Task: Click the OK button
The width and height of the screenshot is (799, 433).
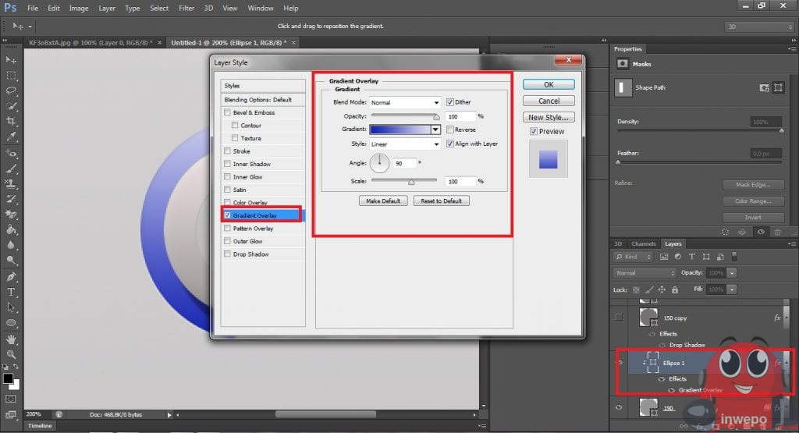Action: coord(549,84)
